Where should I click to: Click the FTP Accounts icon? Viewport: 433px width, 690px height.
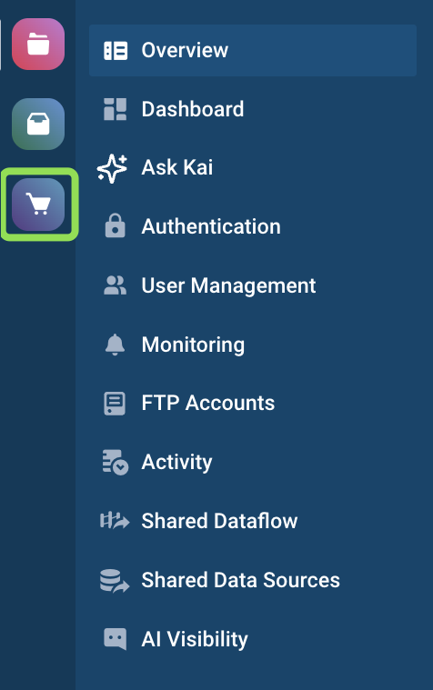[x=115, y=404]
